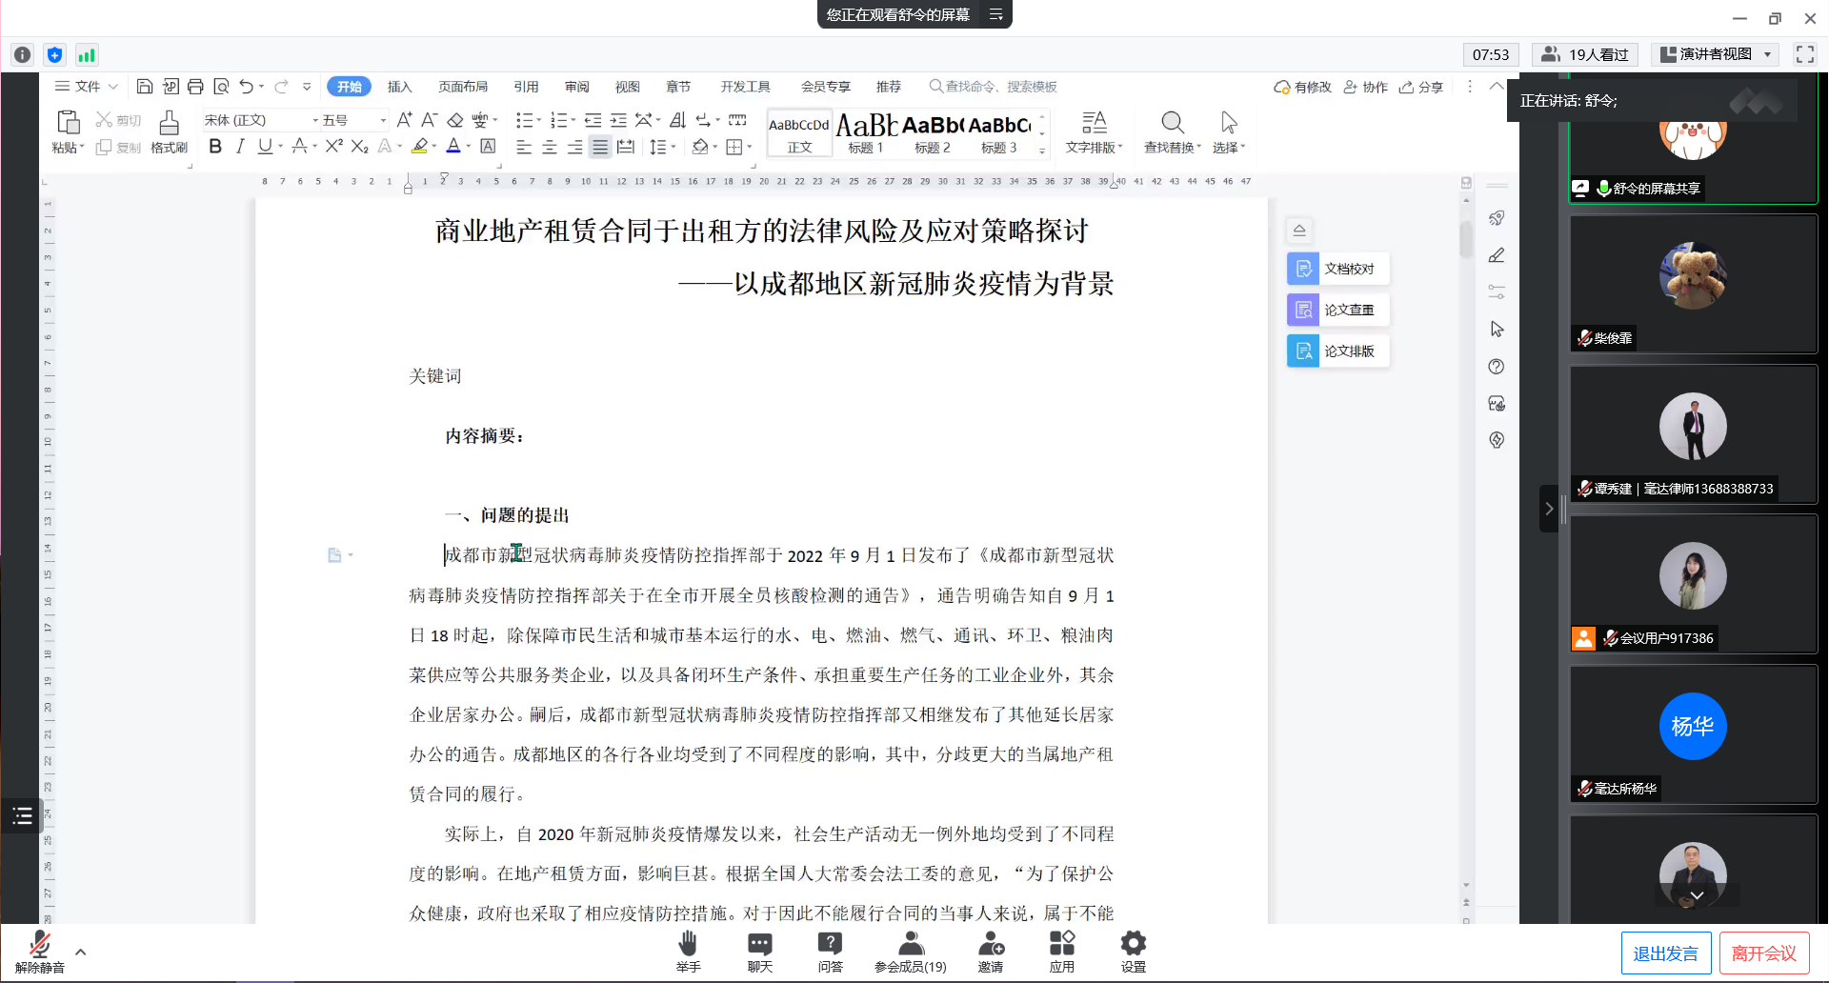Decrease font size with A- icon
Image resolution: width=1829 pixels, height=983 pixels.
430,120
